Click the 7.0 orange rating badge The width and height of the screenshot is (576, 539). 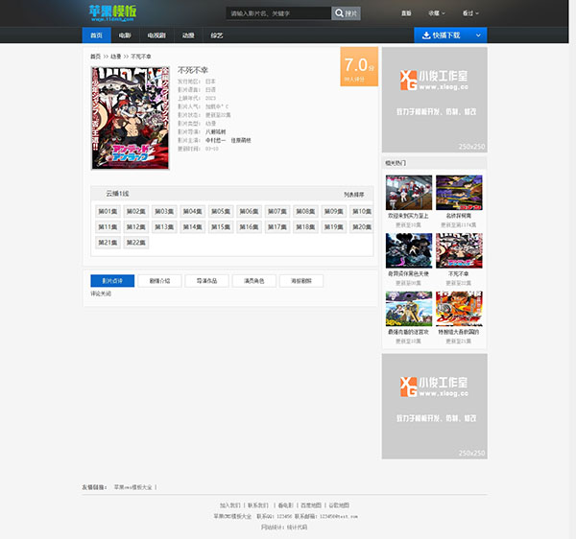(359, 66)
